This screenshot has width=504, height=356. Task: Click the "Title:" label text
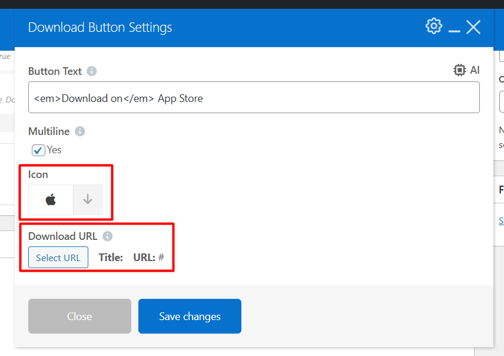click(x=111, y=258)
